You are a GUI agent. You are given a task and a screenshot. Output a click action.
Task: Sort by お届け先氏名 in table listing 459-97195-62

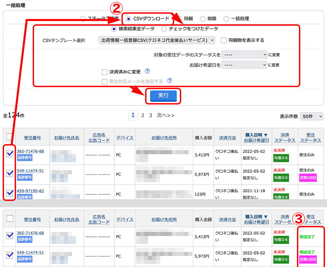[x=67, y=138]
